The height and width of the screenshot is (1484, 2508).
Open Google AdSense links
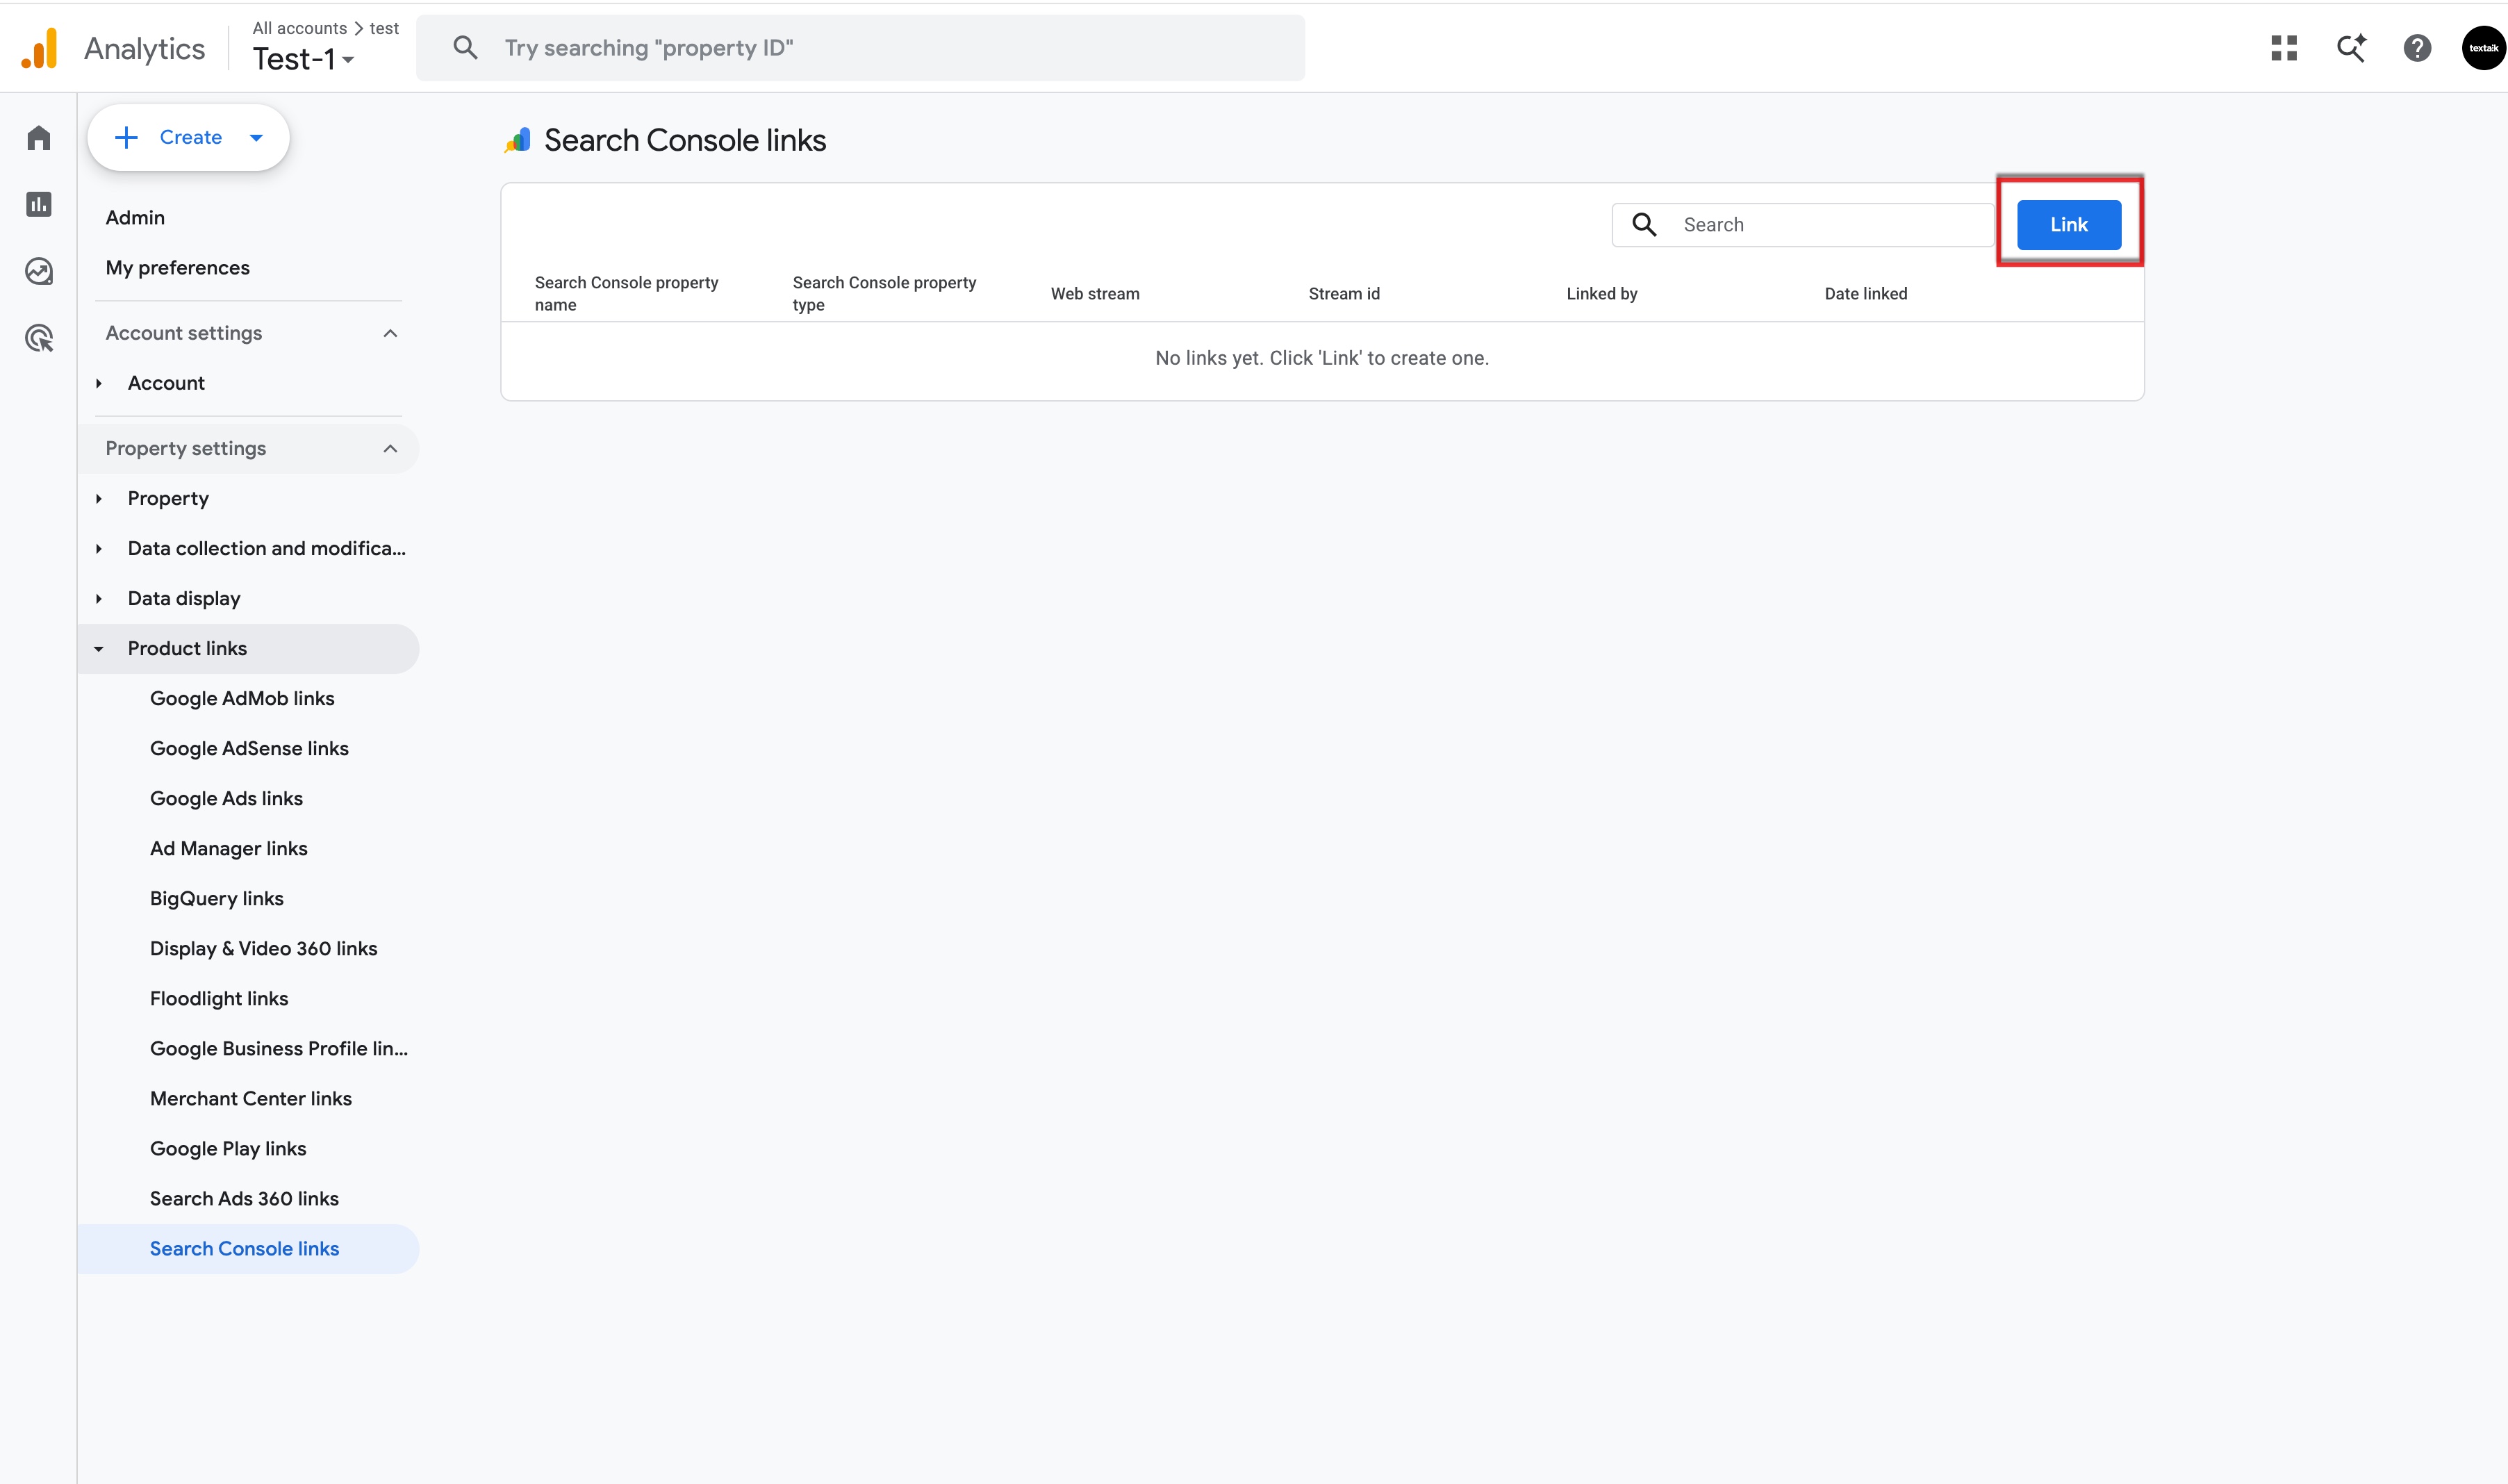(x=249, y=748)
